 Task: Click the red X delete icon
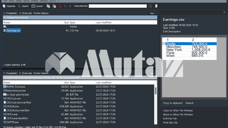click(x=60, y=6)
